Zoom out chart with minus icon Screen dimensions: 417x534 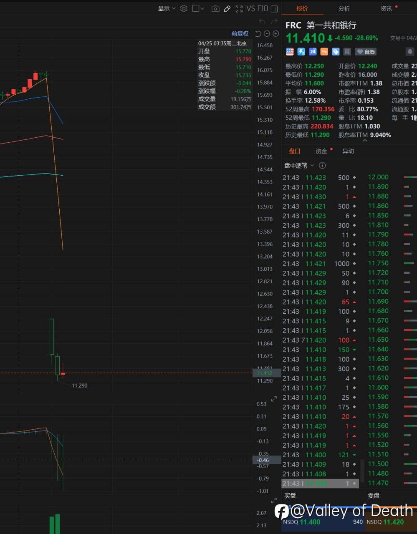point(267,33)
